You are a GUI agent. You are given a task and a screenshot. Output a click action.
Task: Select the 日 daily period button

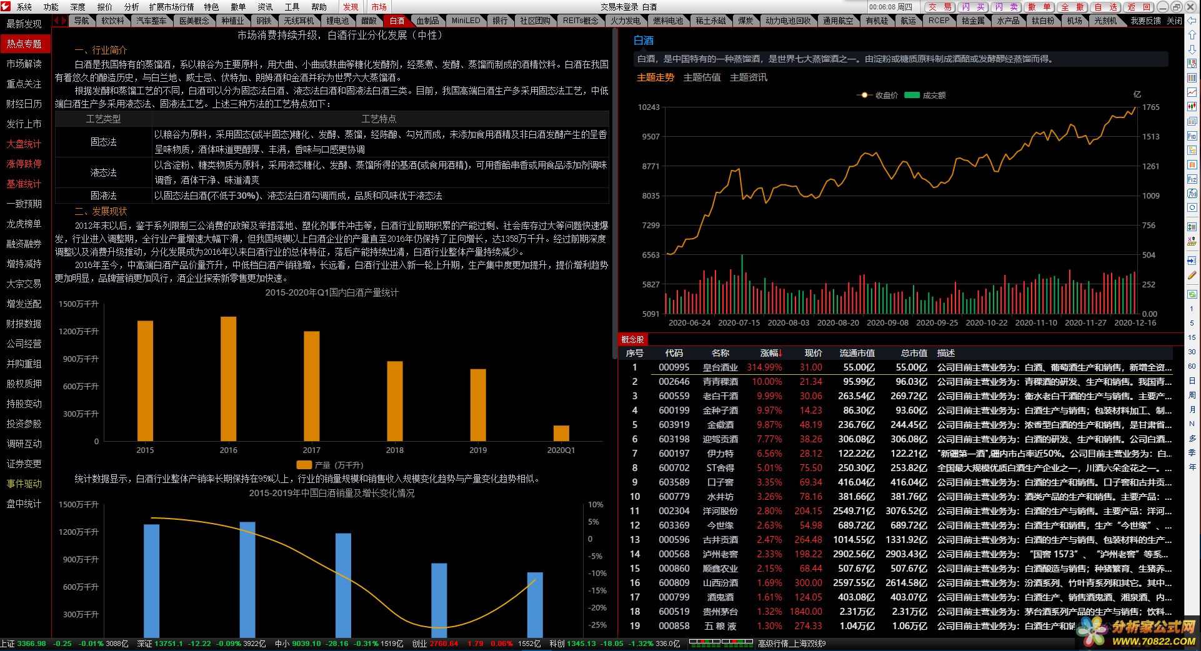click(x=1192, y=380)
